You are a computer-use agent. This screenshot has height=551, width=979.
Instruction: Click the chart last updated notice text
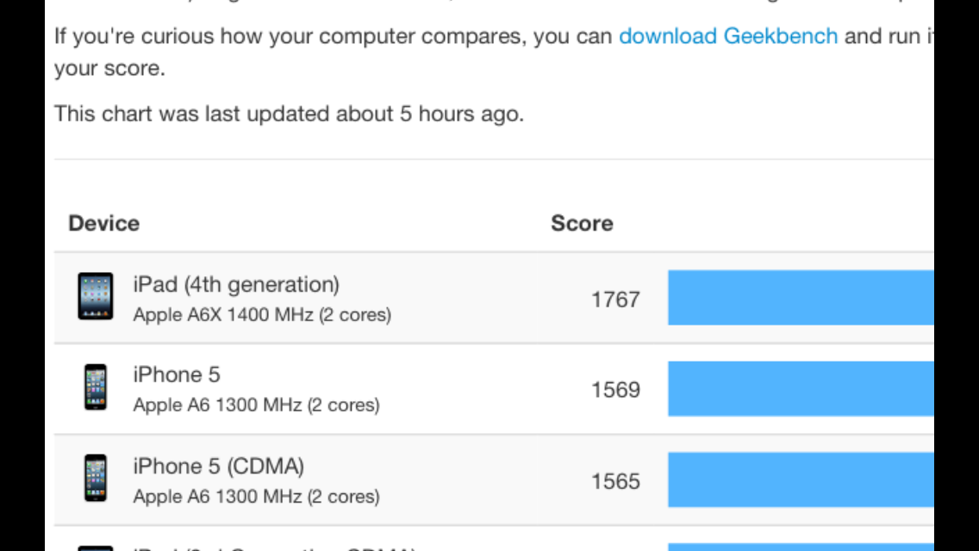289,115
